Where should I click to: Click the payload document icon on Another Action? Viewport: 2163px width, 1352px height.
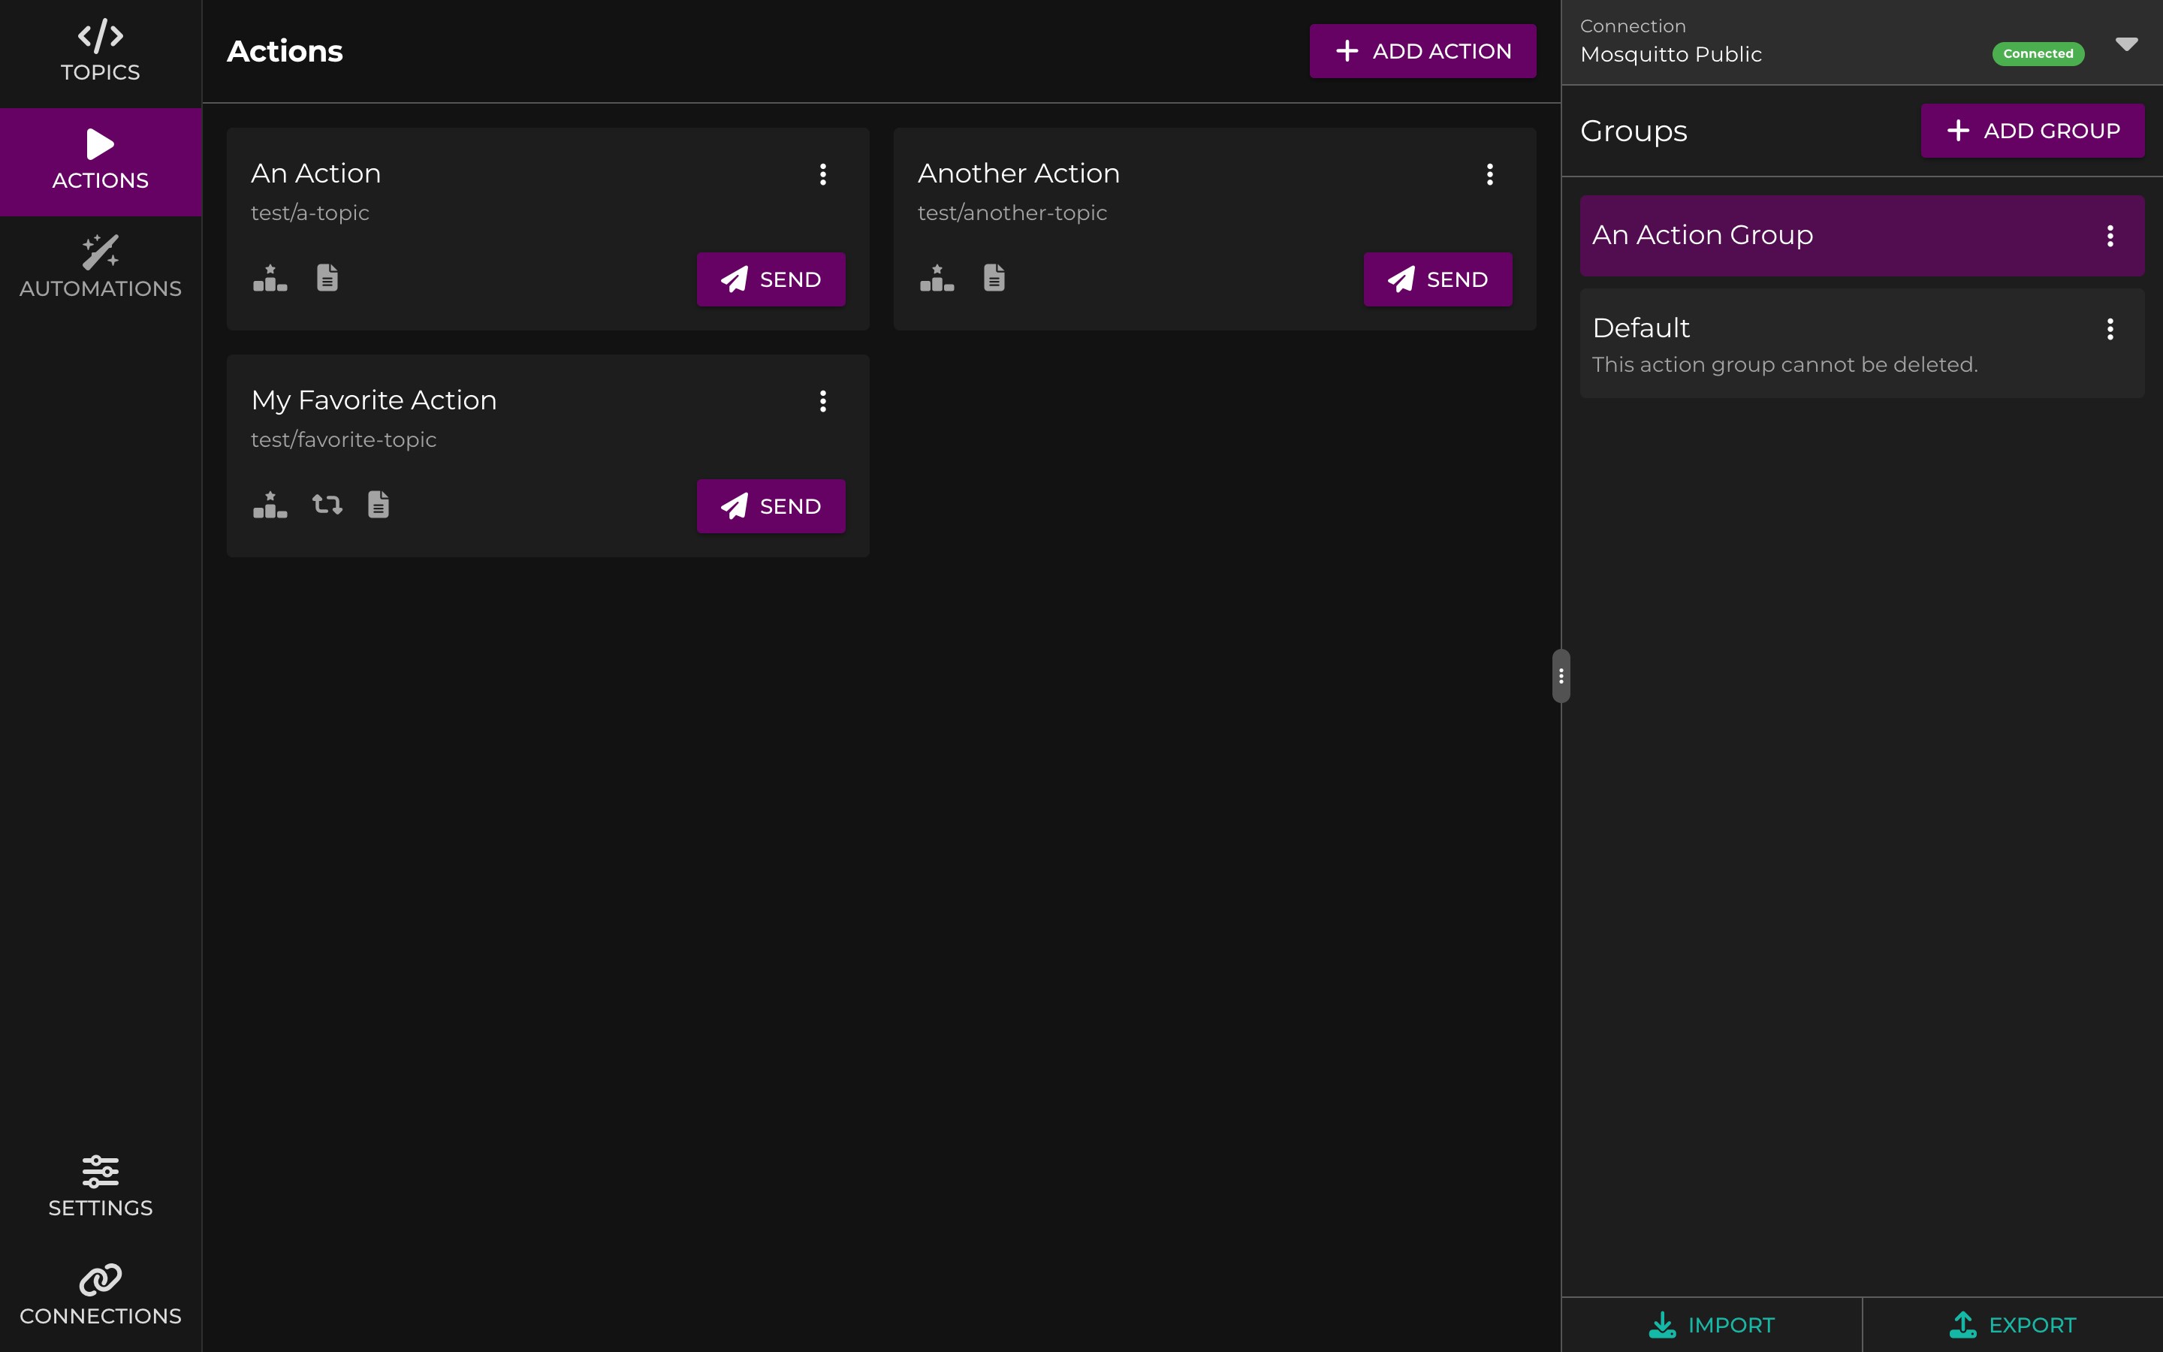tap(994, 278)
